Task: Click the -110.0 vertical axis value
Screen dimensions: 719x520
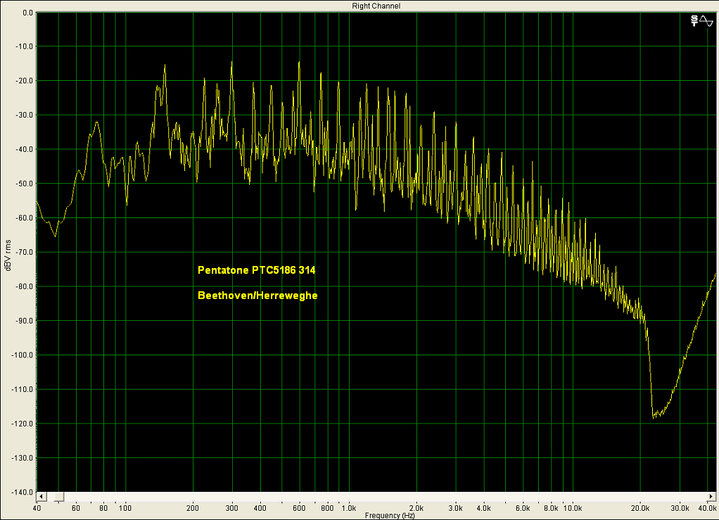Action: [23, 389]
